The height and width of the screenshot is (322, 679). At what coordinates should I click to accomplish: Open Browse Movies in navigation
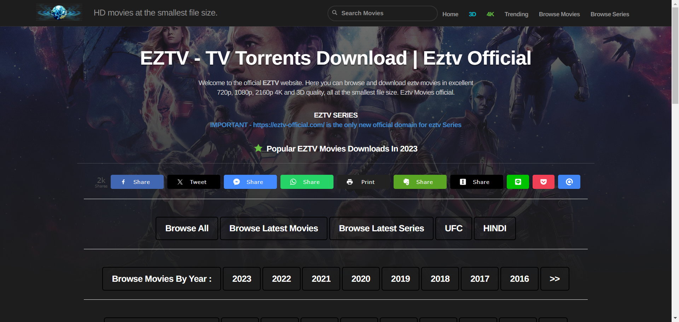[559, 14]
